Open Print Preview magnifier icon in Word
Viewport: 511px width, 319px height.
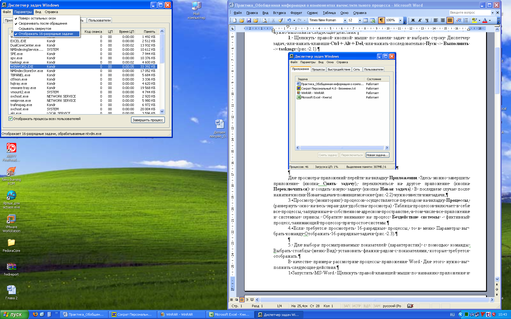tap(265, 20)
